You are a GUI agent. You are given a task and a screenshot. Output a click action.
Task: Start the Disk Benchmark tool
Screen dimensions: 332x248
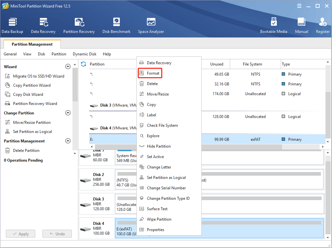117,26
